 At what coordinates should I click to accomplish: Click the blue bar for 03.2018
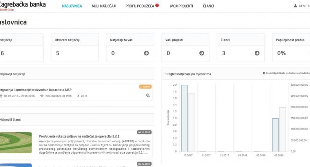point(275,135)
